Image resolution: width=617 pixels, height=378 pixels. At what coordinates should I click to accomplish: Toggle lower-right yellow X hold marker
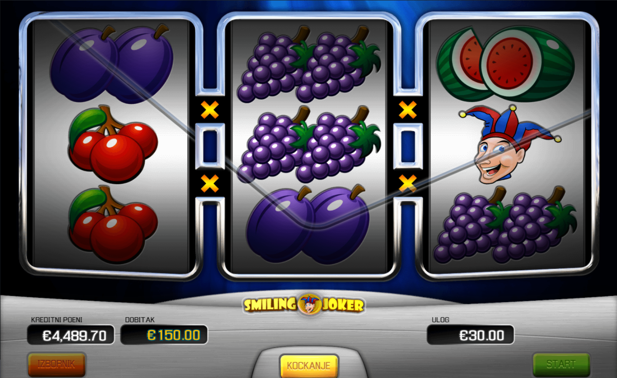408,184
